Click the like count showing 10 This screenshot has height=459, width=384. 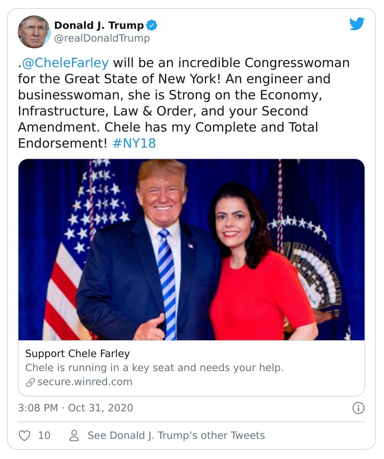point(44,435)
